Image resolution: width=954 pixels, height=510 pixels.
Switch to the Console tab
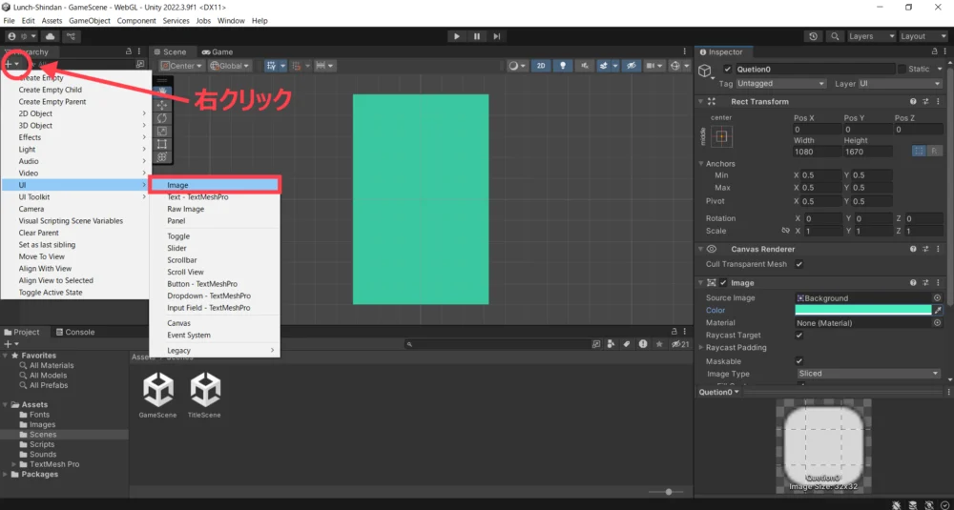coord(74,333)
